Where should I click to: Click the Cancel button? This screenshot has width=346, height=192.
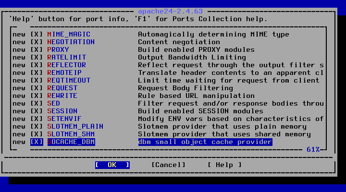click(168, 165)
